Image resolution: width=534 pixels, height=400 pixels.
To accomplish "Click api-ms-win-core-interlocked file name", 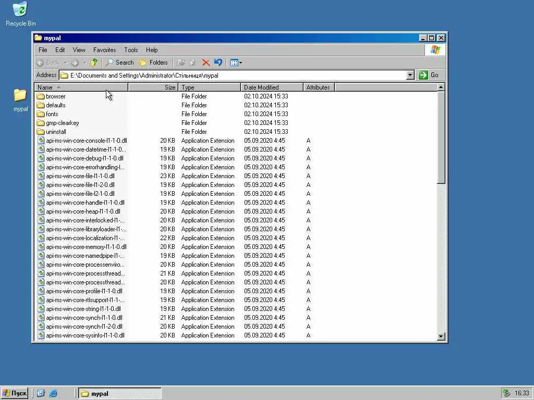I will pos(85,220).
